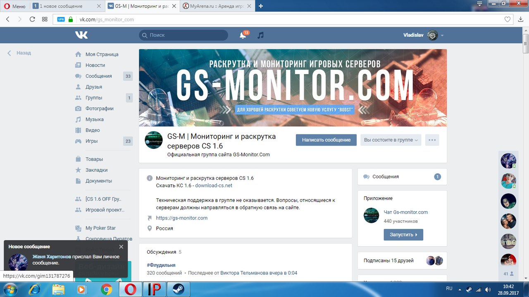Launch Google Chrome from the taskbar
The height and width of the screenshot is (297, 529).
point(106,290)
